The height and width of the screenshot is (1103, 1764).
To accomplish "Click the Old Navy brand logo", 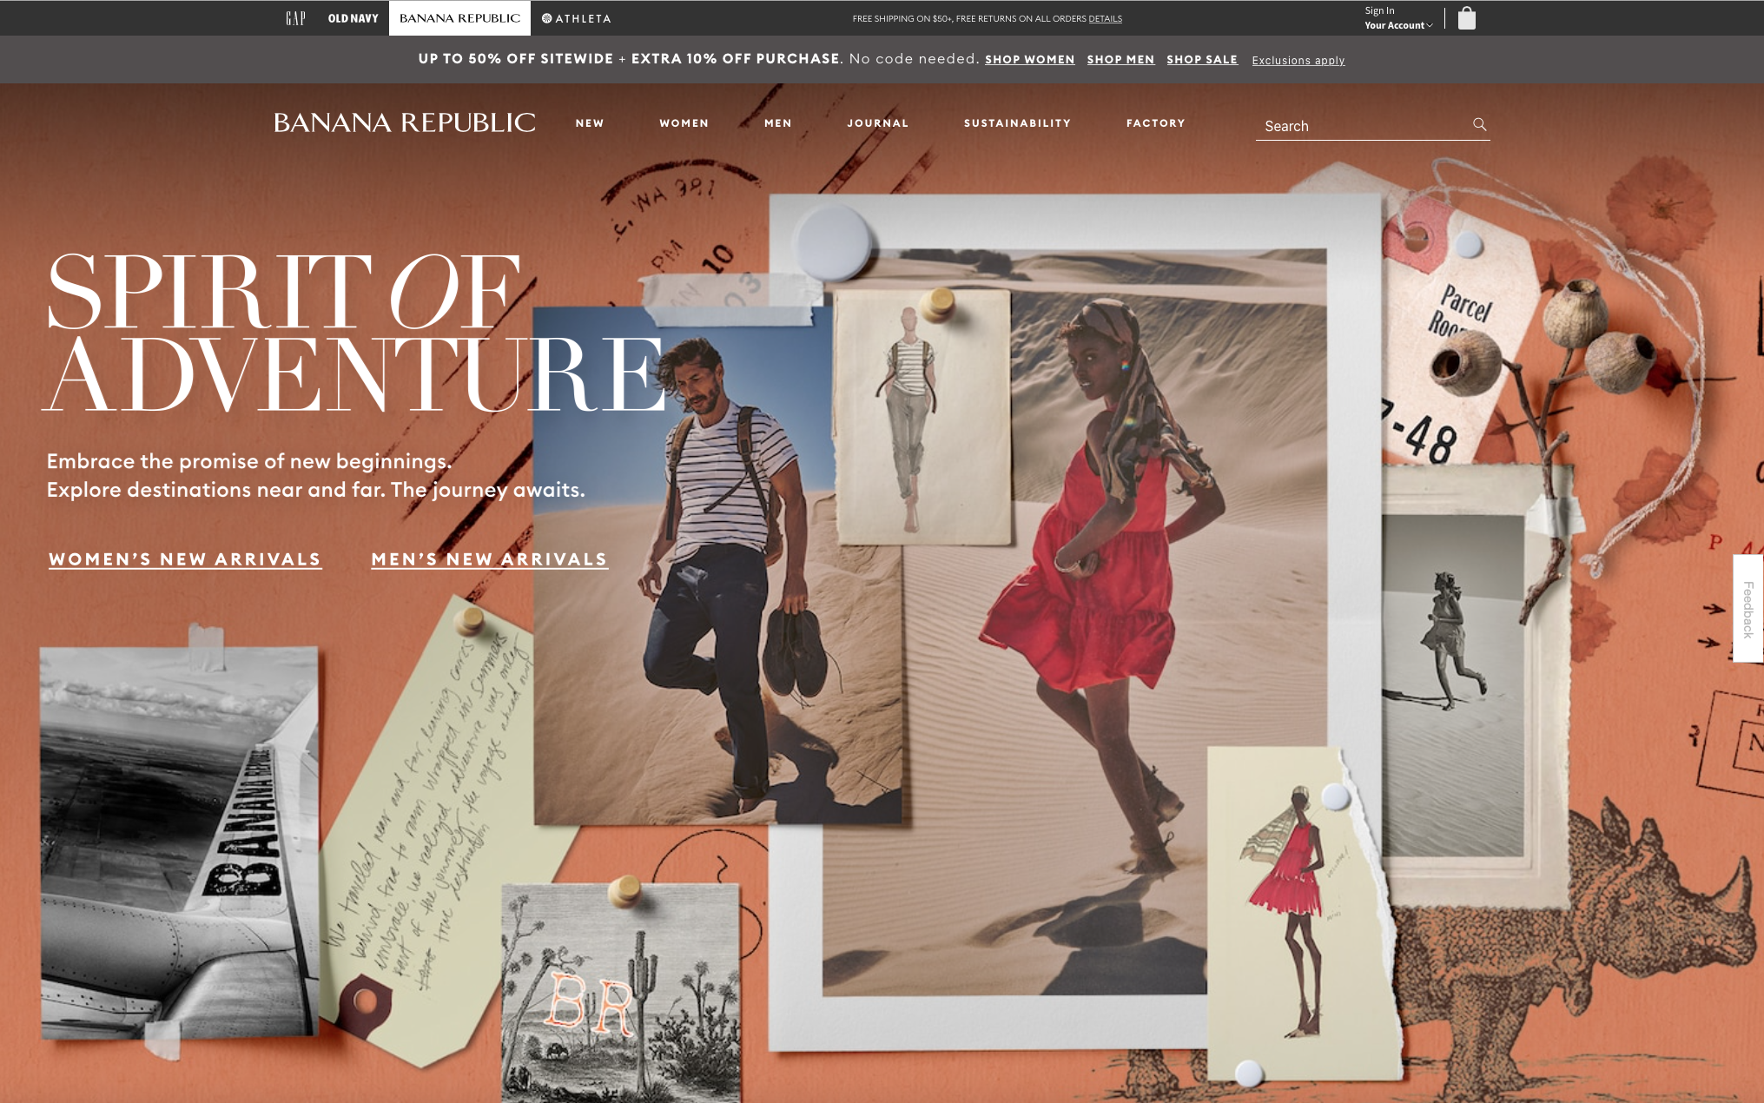I will (353, 18).
